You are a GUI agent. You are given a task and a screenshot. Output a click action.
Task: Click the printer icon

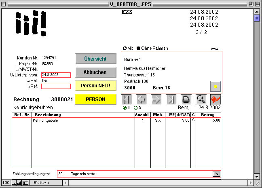coord(186,99)
